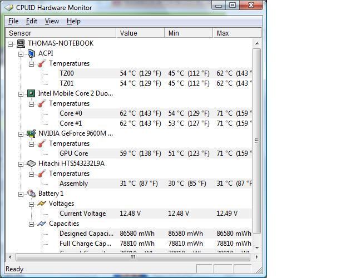Viewport: 356px width, 278px height.
Task: Select the Assembly temperature row
Action: (x=155, y=183)
